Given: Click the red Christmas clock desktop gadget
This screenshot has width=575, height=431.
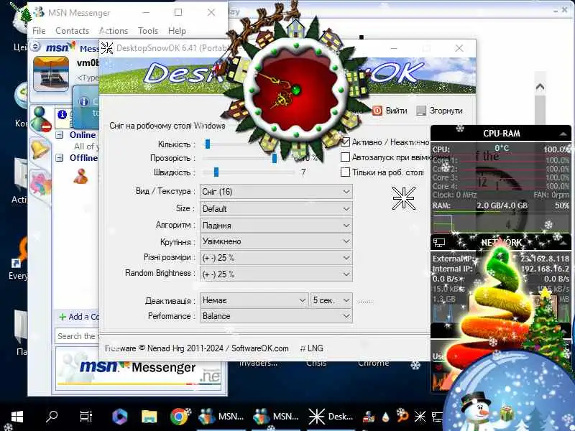Looking at the screenshot, I should (295, 91).
